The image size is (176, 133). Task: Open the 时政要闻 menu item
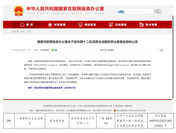tap(57, 25)
